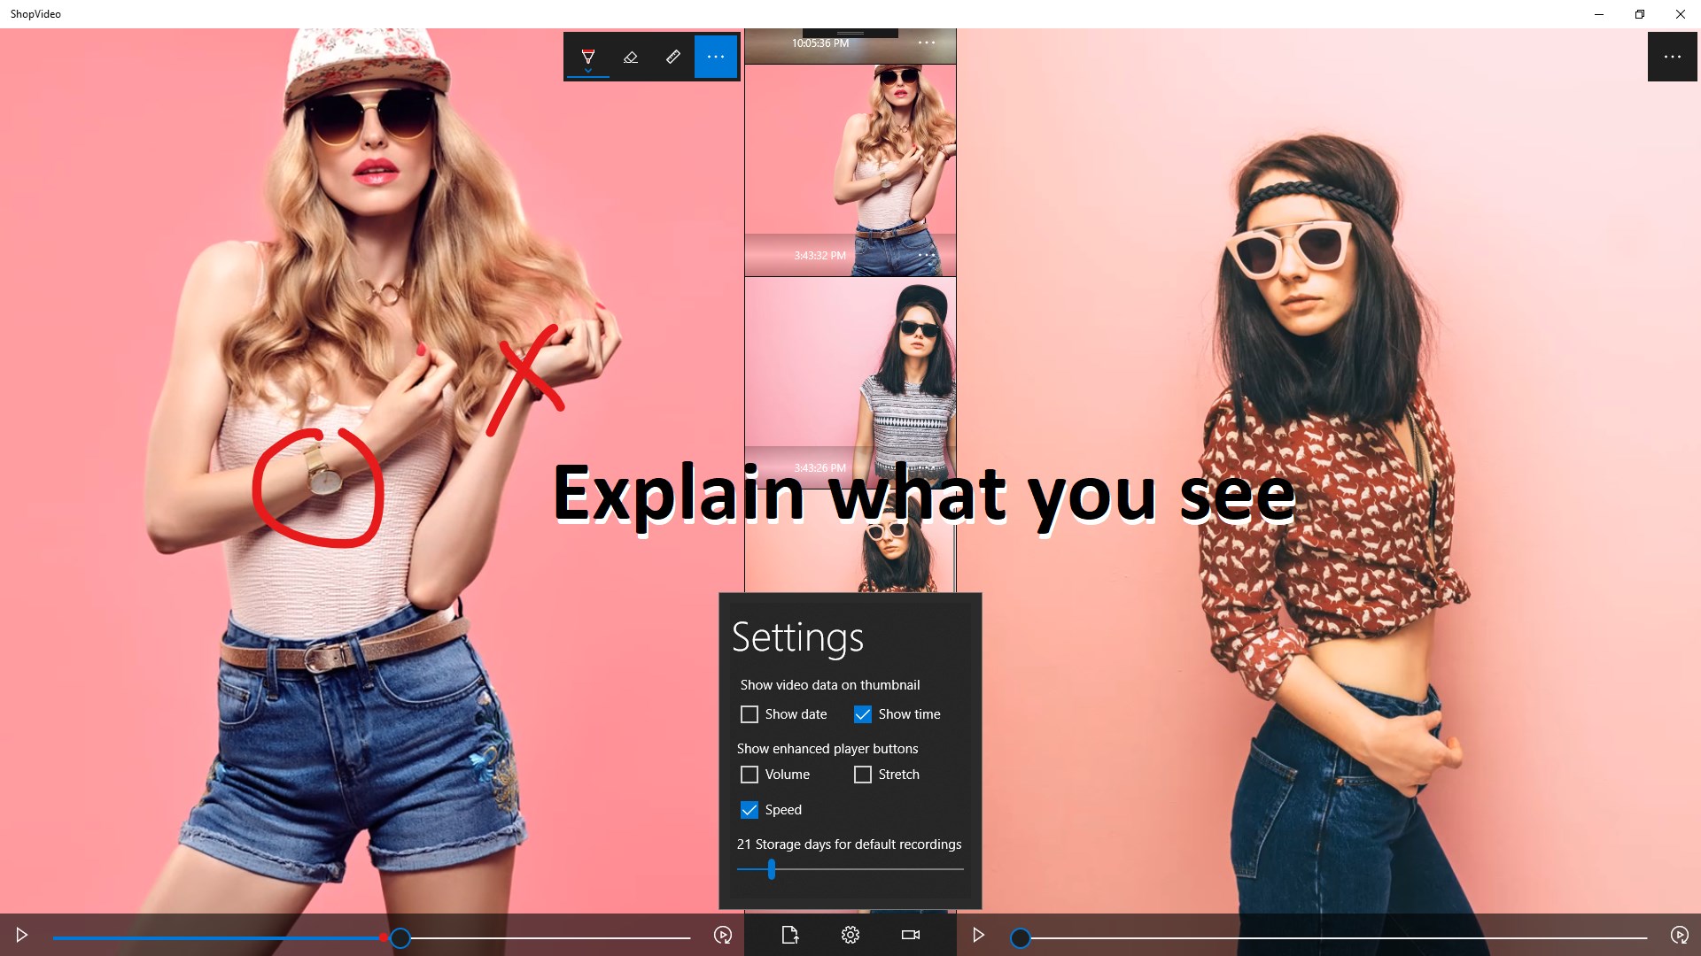The image size is (1701, 956).
Task: Open the blue ink toolbar more options
Action: tap(716, 57)
